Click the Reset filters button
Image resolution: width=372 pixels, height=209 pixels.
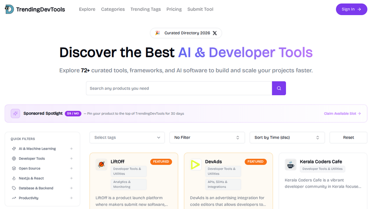(x=348, y=137)
